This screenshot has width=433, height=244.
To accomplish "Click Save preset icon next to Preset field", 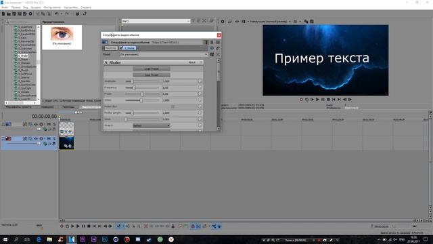I will [212, 54].
